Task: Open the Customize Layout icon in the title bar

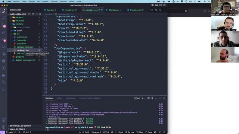Action: tap(164, 5)
